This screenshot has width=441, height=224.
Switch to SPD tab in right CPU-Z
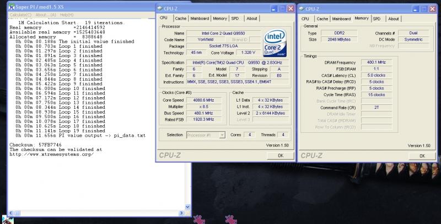tap(377, 19)
